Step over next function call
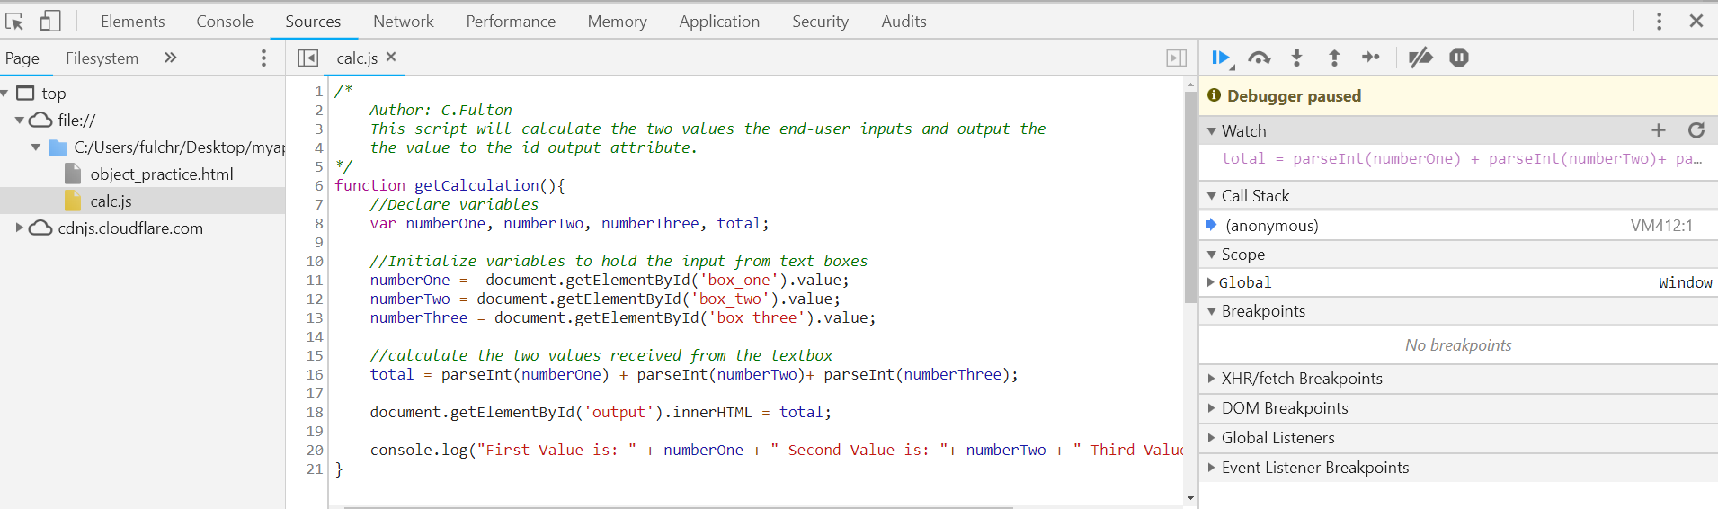This screenshot has height=509, width=1718. tap(1260, 58)
